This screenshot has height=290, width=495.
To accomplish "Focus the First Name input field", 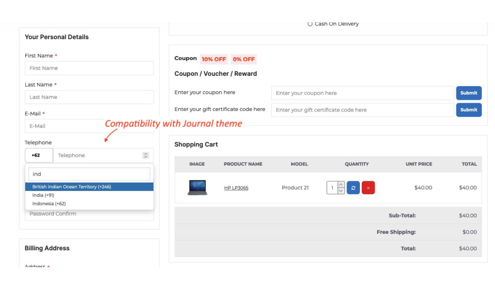I will pyautogui.click(x=89, y=68).
